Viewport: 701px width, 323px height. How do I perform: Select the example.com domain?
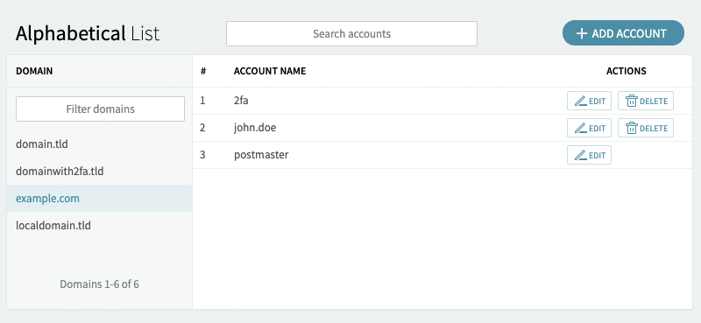pyautogui.click(x=99, y=198)
